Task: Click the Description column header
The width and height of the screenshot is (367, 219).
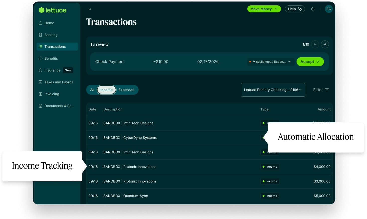Action: point(113,109)
